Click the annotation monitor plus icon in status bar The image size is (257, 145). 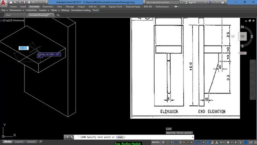coord(236,142)
